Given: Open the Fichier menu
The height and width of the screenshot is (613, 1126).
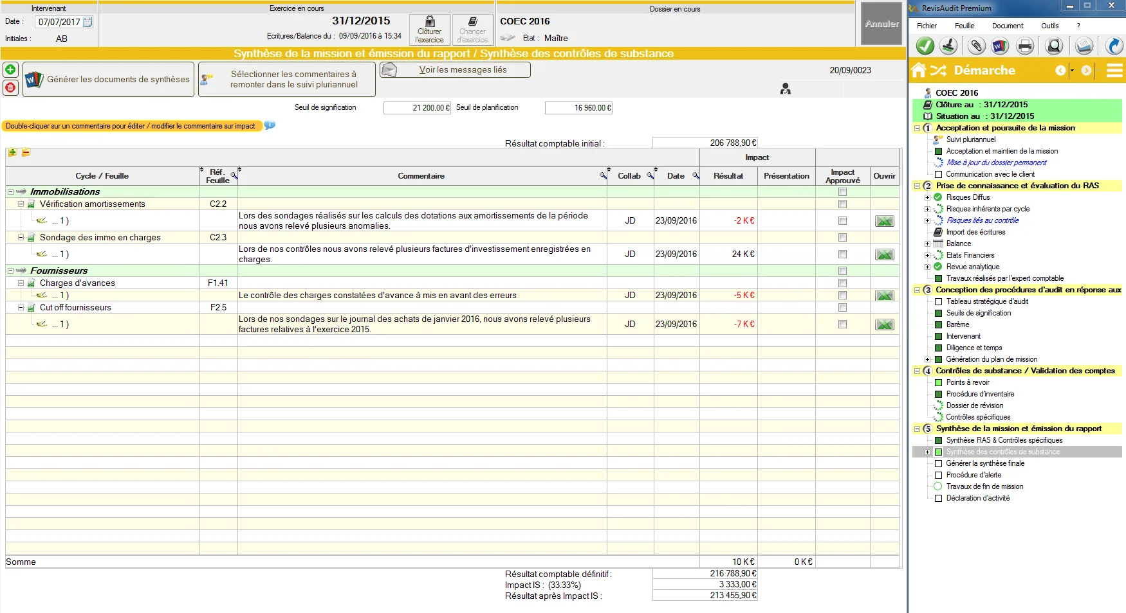Looking at the screenshot, I should click(927, 26).
